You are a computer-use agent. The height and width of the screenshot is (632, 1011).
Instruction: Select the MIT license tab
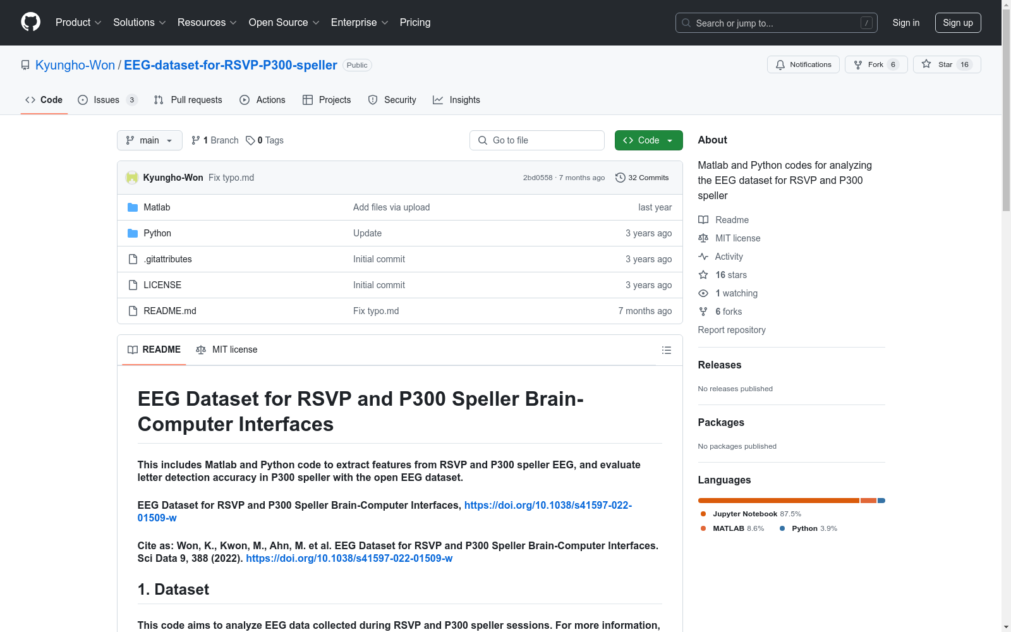pos(227,349)
